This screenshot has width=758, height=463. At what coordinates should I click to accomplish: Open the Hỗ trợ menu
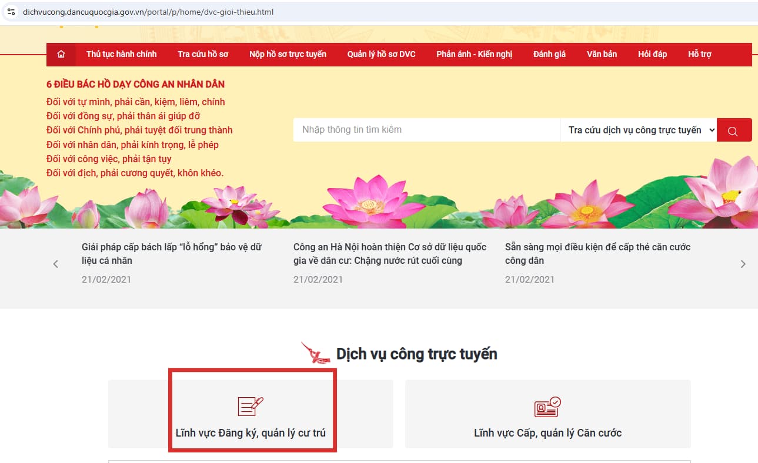700,54
